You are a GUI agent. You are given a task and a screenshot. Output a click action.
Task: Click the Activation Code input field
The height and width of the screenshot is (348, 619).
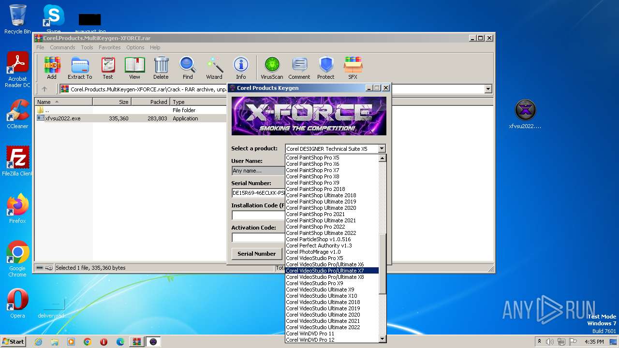(x=258, y=237)
